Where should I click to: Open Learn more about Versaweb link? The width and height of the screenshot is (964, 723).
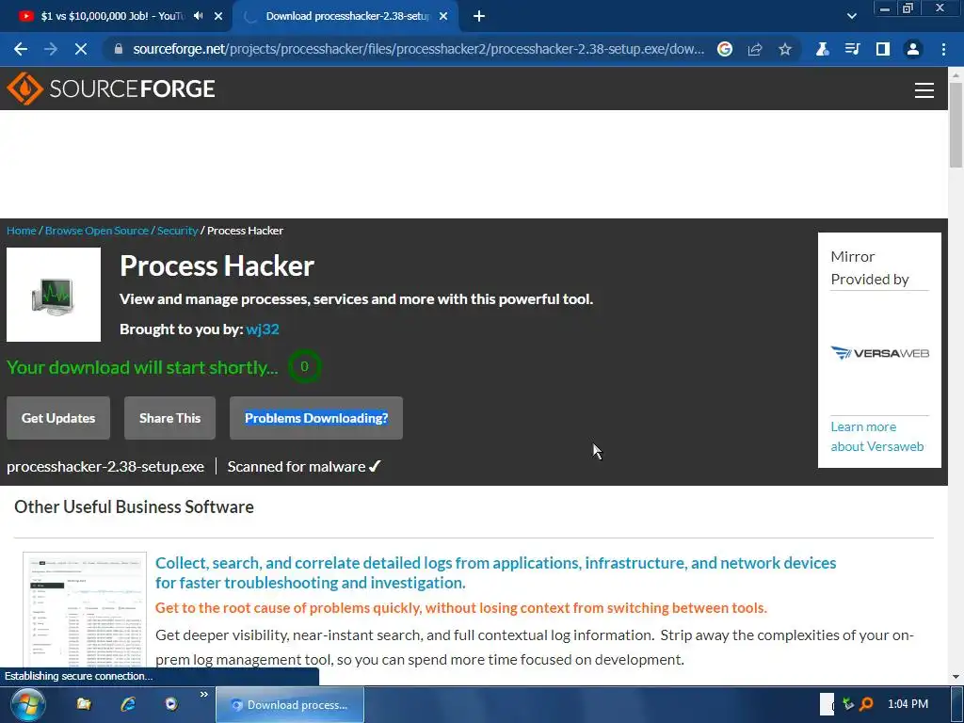pos(877,437)
